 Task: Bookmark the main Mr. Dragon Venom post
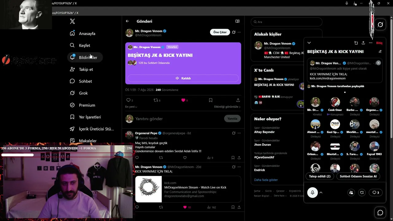point(211,100)
